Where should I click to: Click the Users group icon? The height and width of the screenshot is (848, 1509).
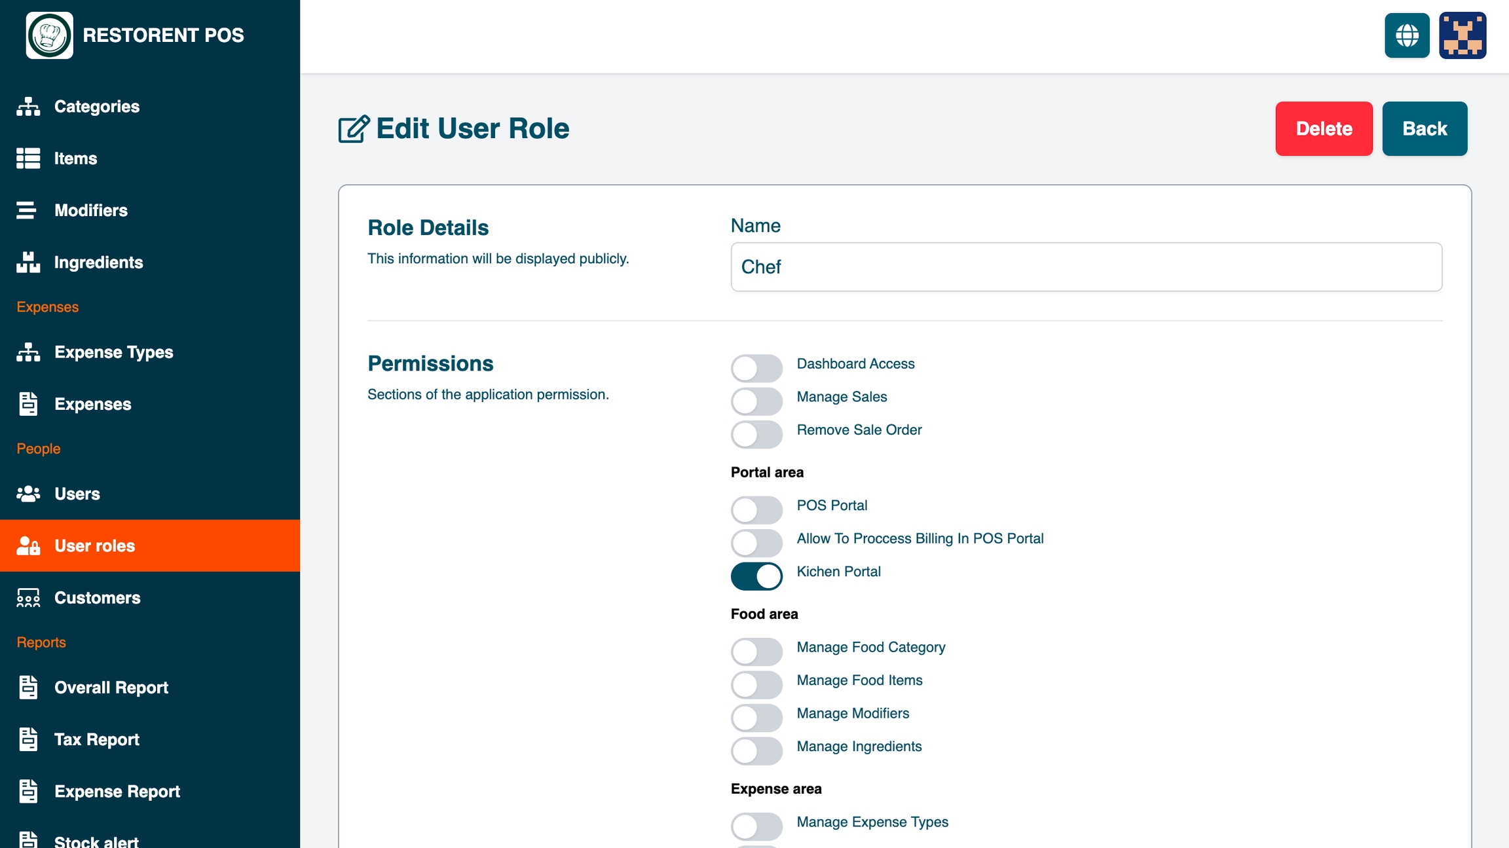pos(28,494)
